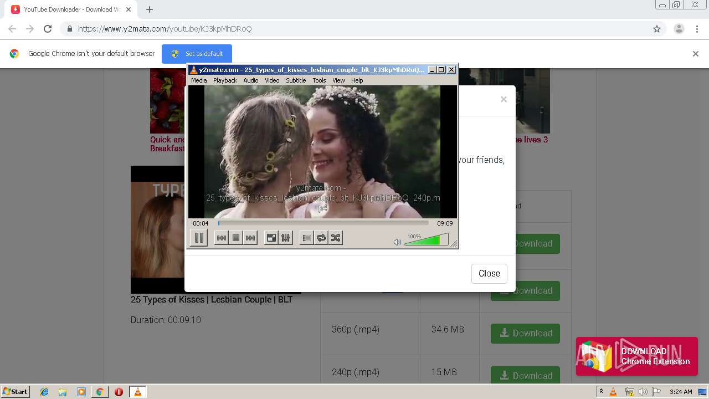Image resolution: width=709 pixels, height=399 pixels.
Task: Open VLC View menu
Action: 338,80
